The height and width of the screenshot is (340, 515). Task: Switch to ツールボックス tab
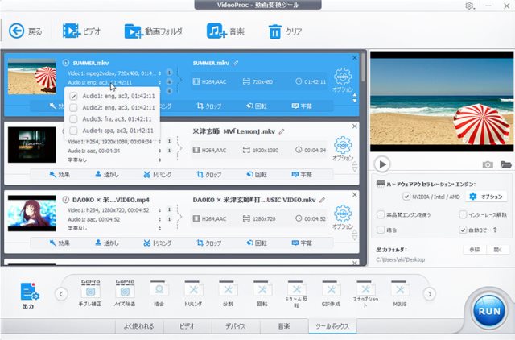332,325
